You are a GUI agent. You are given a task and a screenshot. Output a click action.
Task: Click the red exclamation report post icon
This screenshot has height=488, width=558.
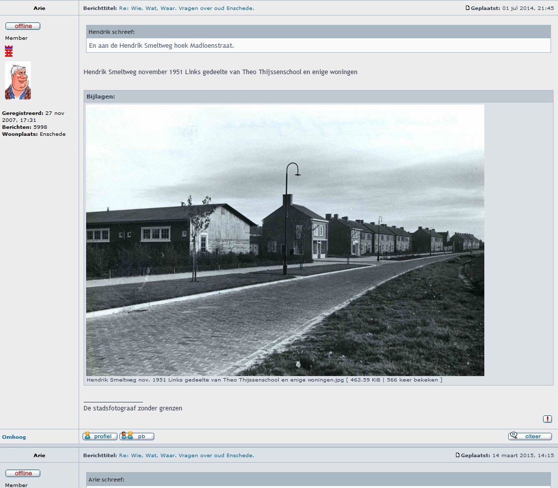pos(548,419)
